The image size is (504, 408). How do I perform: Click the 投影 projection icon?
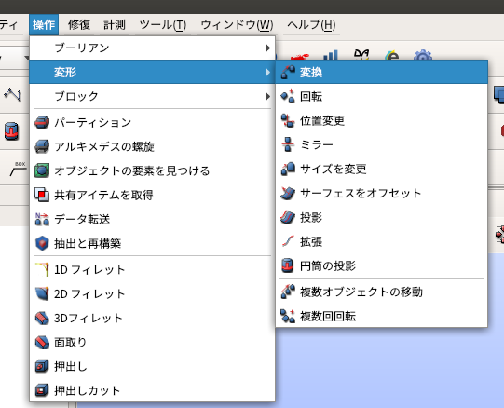(288, 218)
